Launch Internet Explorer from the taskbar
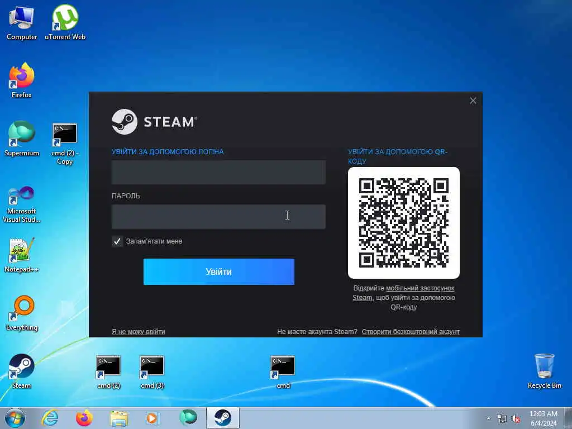The image size is (572, 429). tap(50, 418)
